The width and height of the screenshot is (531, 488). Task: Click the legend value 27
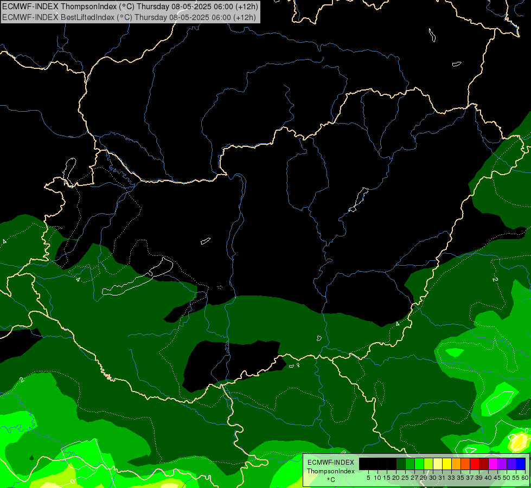pyautogui.click(x=414, y=478)
